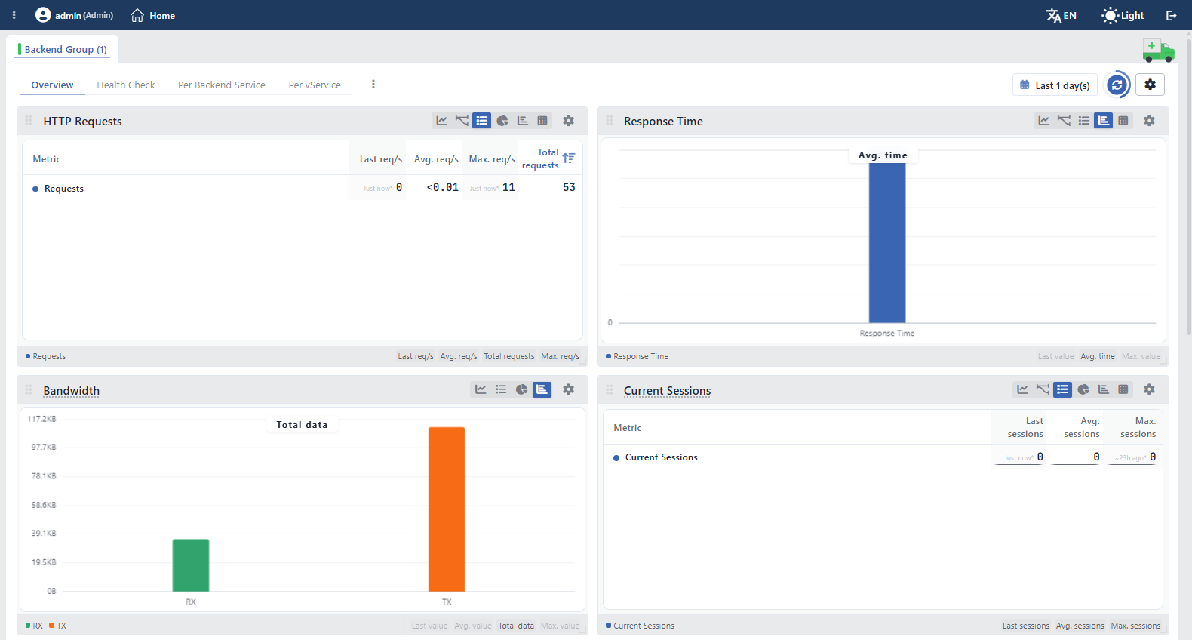Select the Per vService tab
The image size is (1192, 640).
coord(315,85)
